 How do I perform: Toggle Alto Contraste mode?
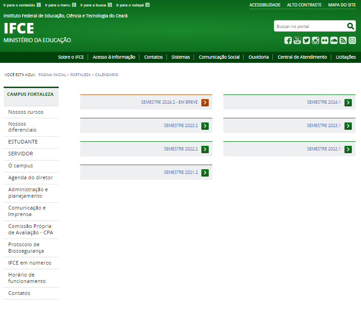[304, 5]
